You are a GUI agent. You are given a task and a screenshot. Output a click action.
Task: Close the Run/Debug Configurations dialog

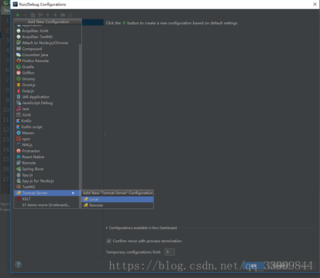click(x=315, y=4)
